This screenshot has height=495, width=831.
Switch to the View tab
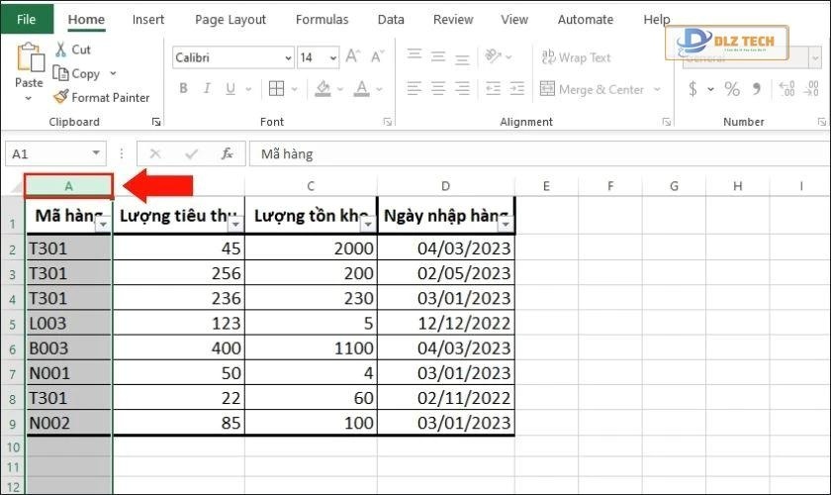(x=514, y=20)
